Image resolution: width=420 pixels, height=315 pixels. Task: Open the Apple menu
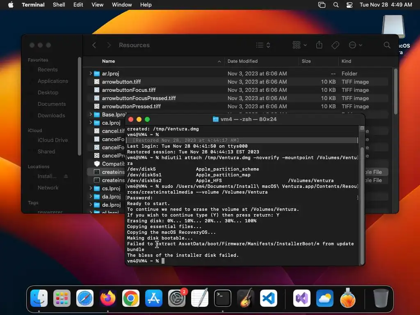pyautogui.click(x=11, y=5)
